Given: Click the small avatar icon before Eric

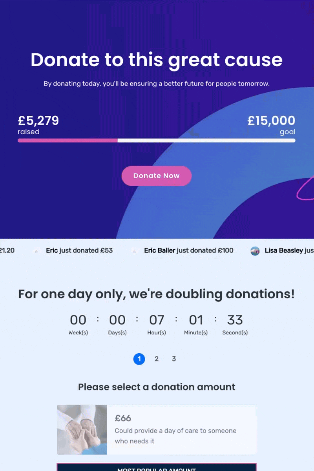Looking at the screenshot, I should click(x=36, y=251).
